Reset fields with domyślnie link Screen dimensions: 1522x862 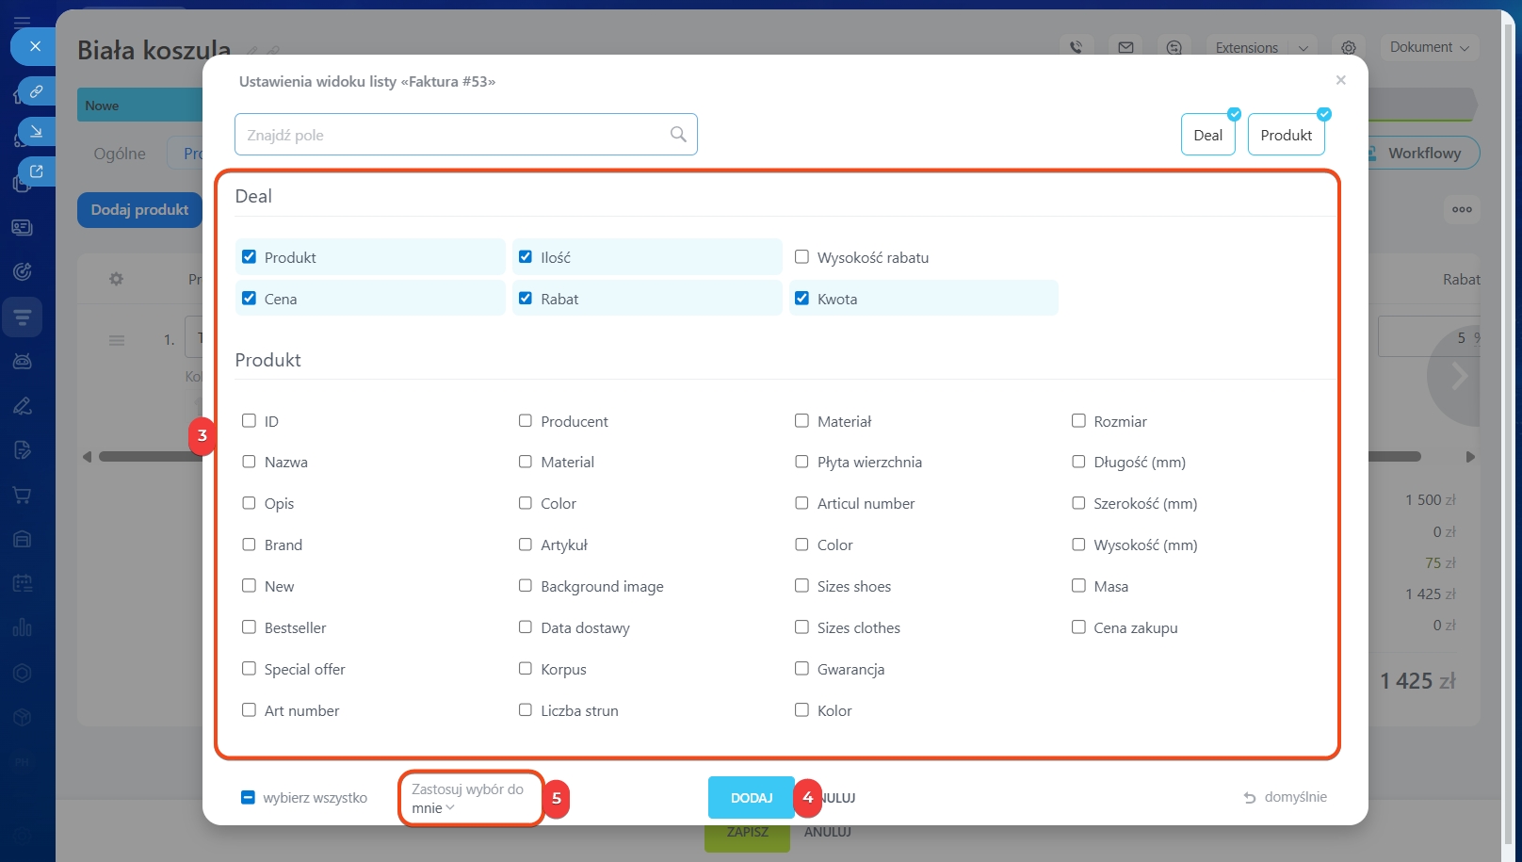1285,797
